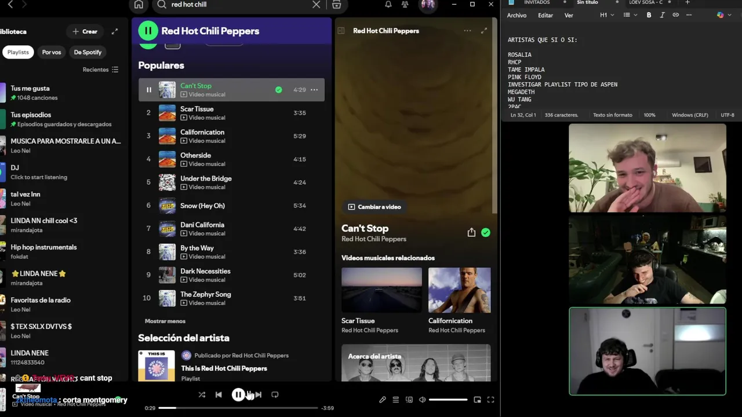Open lyrics microphone icon in player bar
742x417 pixels.
click(x=383, y=400)
